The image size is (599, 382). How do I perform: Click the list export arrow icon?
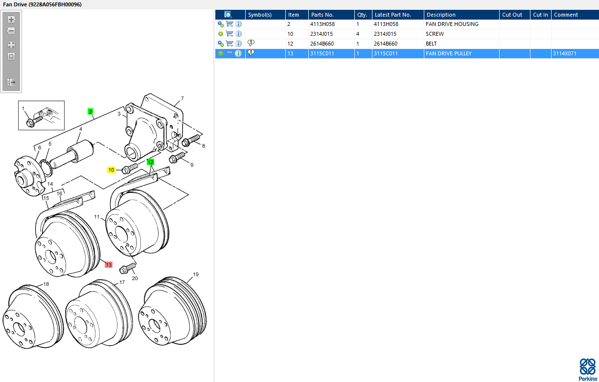point(11,82)
